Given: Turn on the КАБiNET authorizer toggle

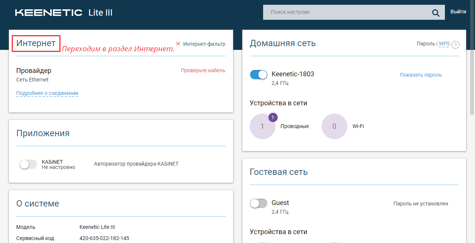Looking at the screenshot, I should (x=28, y=164).
